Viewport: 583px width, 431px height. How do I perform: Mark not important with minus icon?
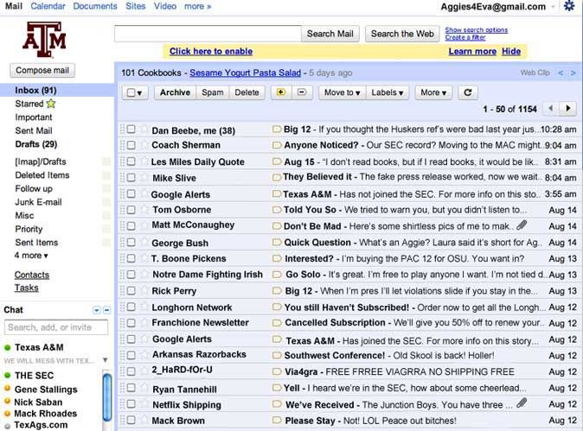coord(302,92)
